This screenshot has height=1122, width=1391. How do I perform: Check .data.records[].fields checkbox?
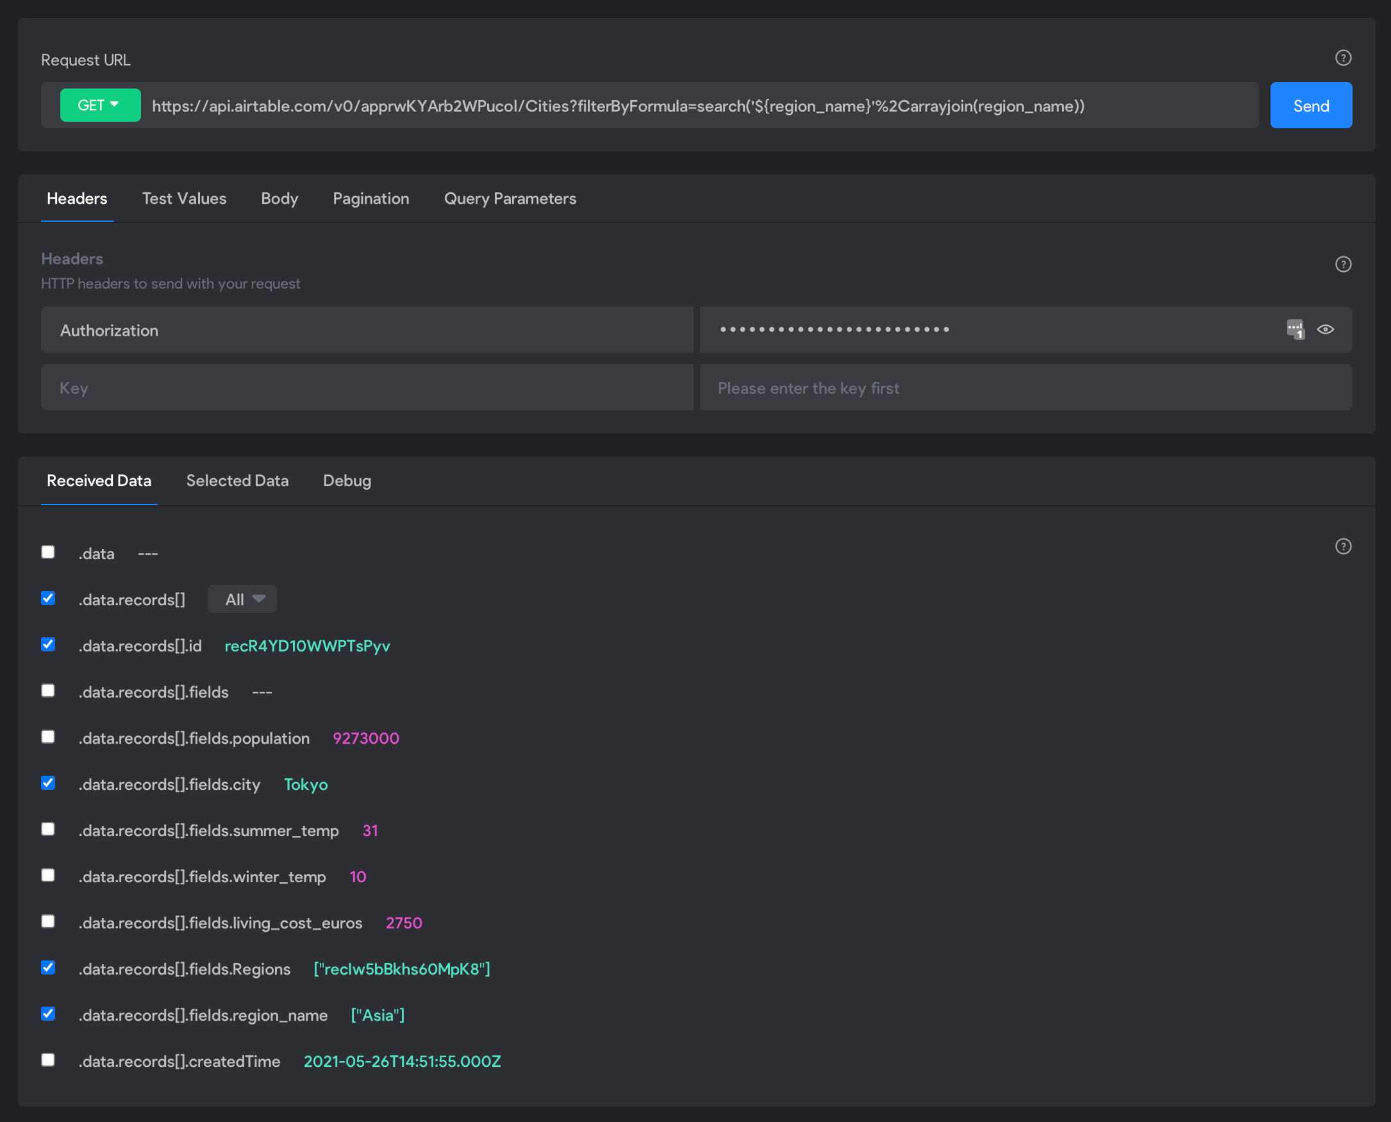click(x=48, y=691)
